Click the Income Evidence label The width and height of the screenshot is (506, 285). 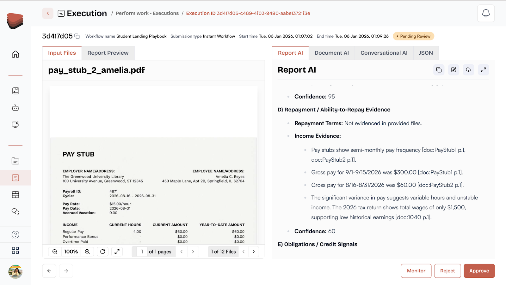[318, 136]
